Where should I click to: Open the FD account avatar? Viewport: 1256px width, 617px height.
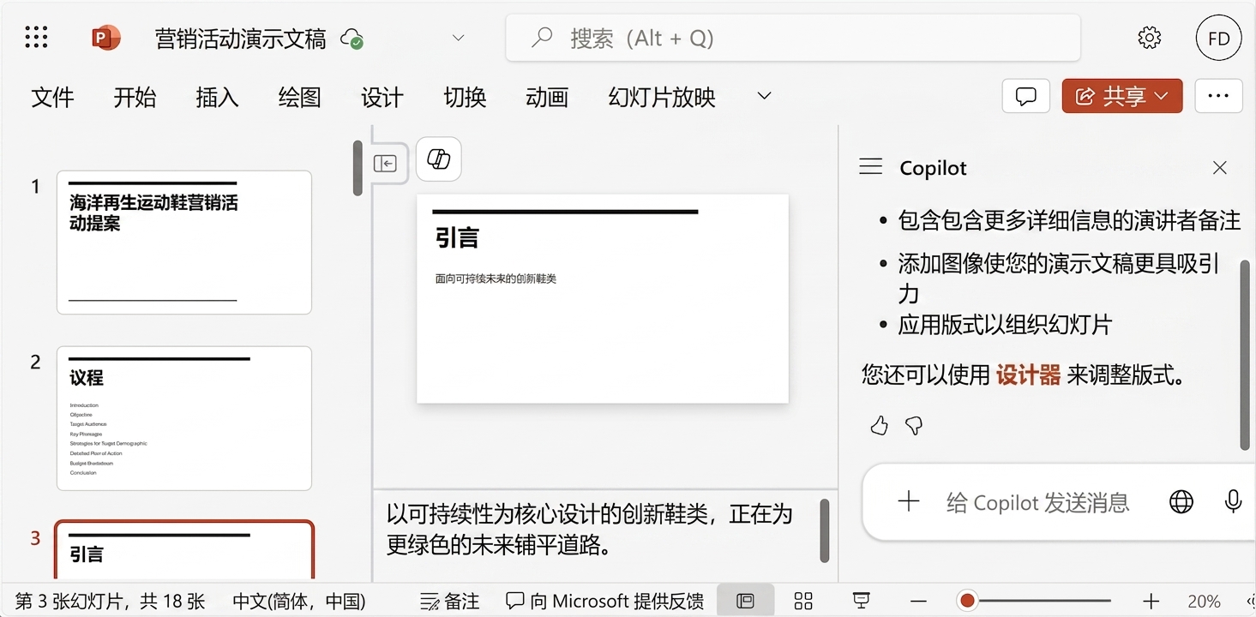(x=1218, y=38)
